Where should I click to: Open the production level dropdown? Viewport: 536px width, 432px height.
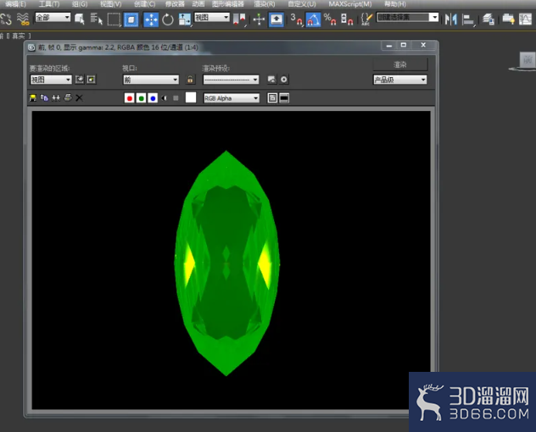pos(400,80)
